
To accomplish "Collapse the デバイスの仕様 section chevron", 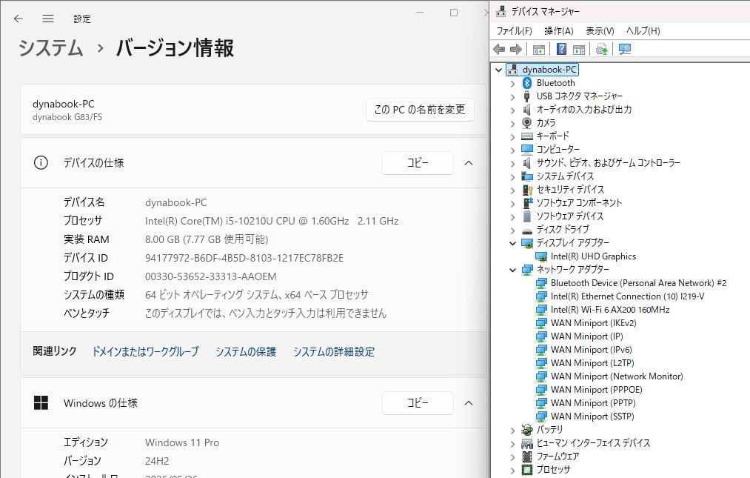I will [469, 163].
